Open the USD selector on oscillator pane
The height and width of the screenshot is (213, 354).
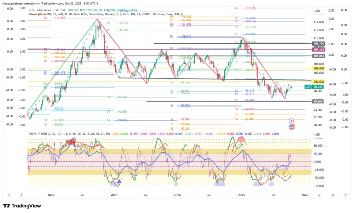(x=317, y=135)
